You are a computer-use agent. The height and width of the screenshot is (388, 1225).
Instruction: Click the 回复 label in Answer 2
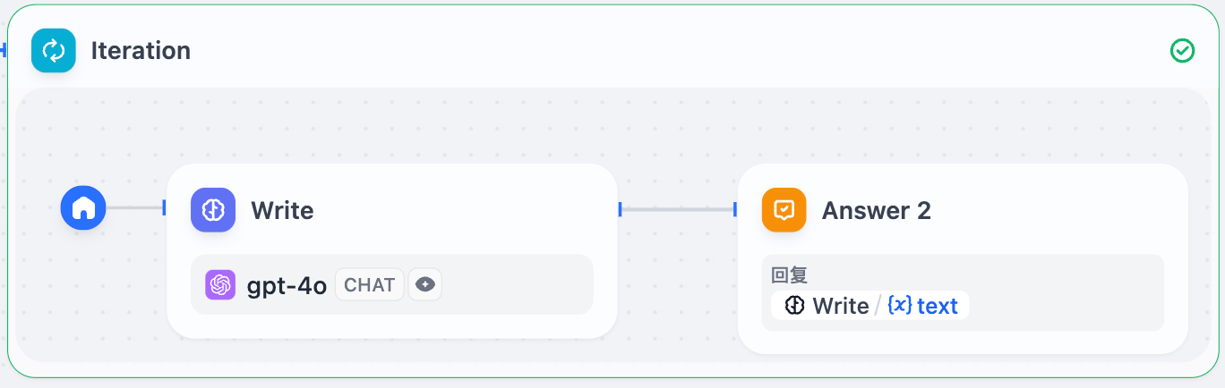pos(790,276)
